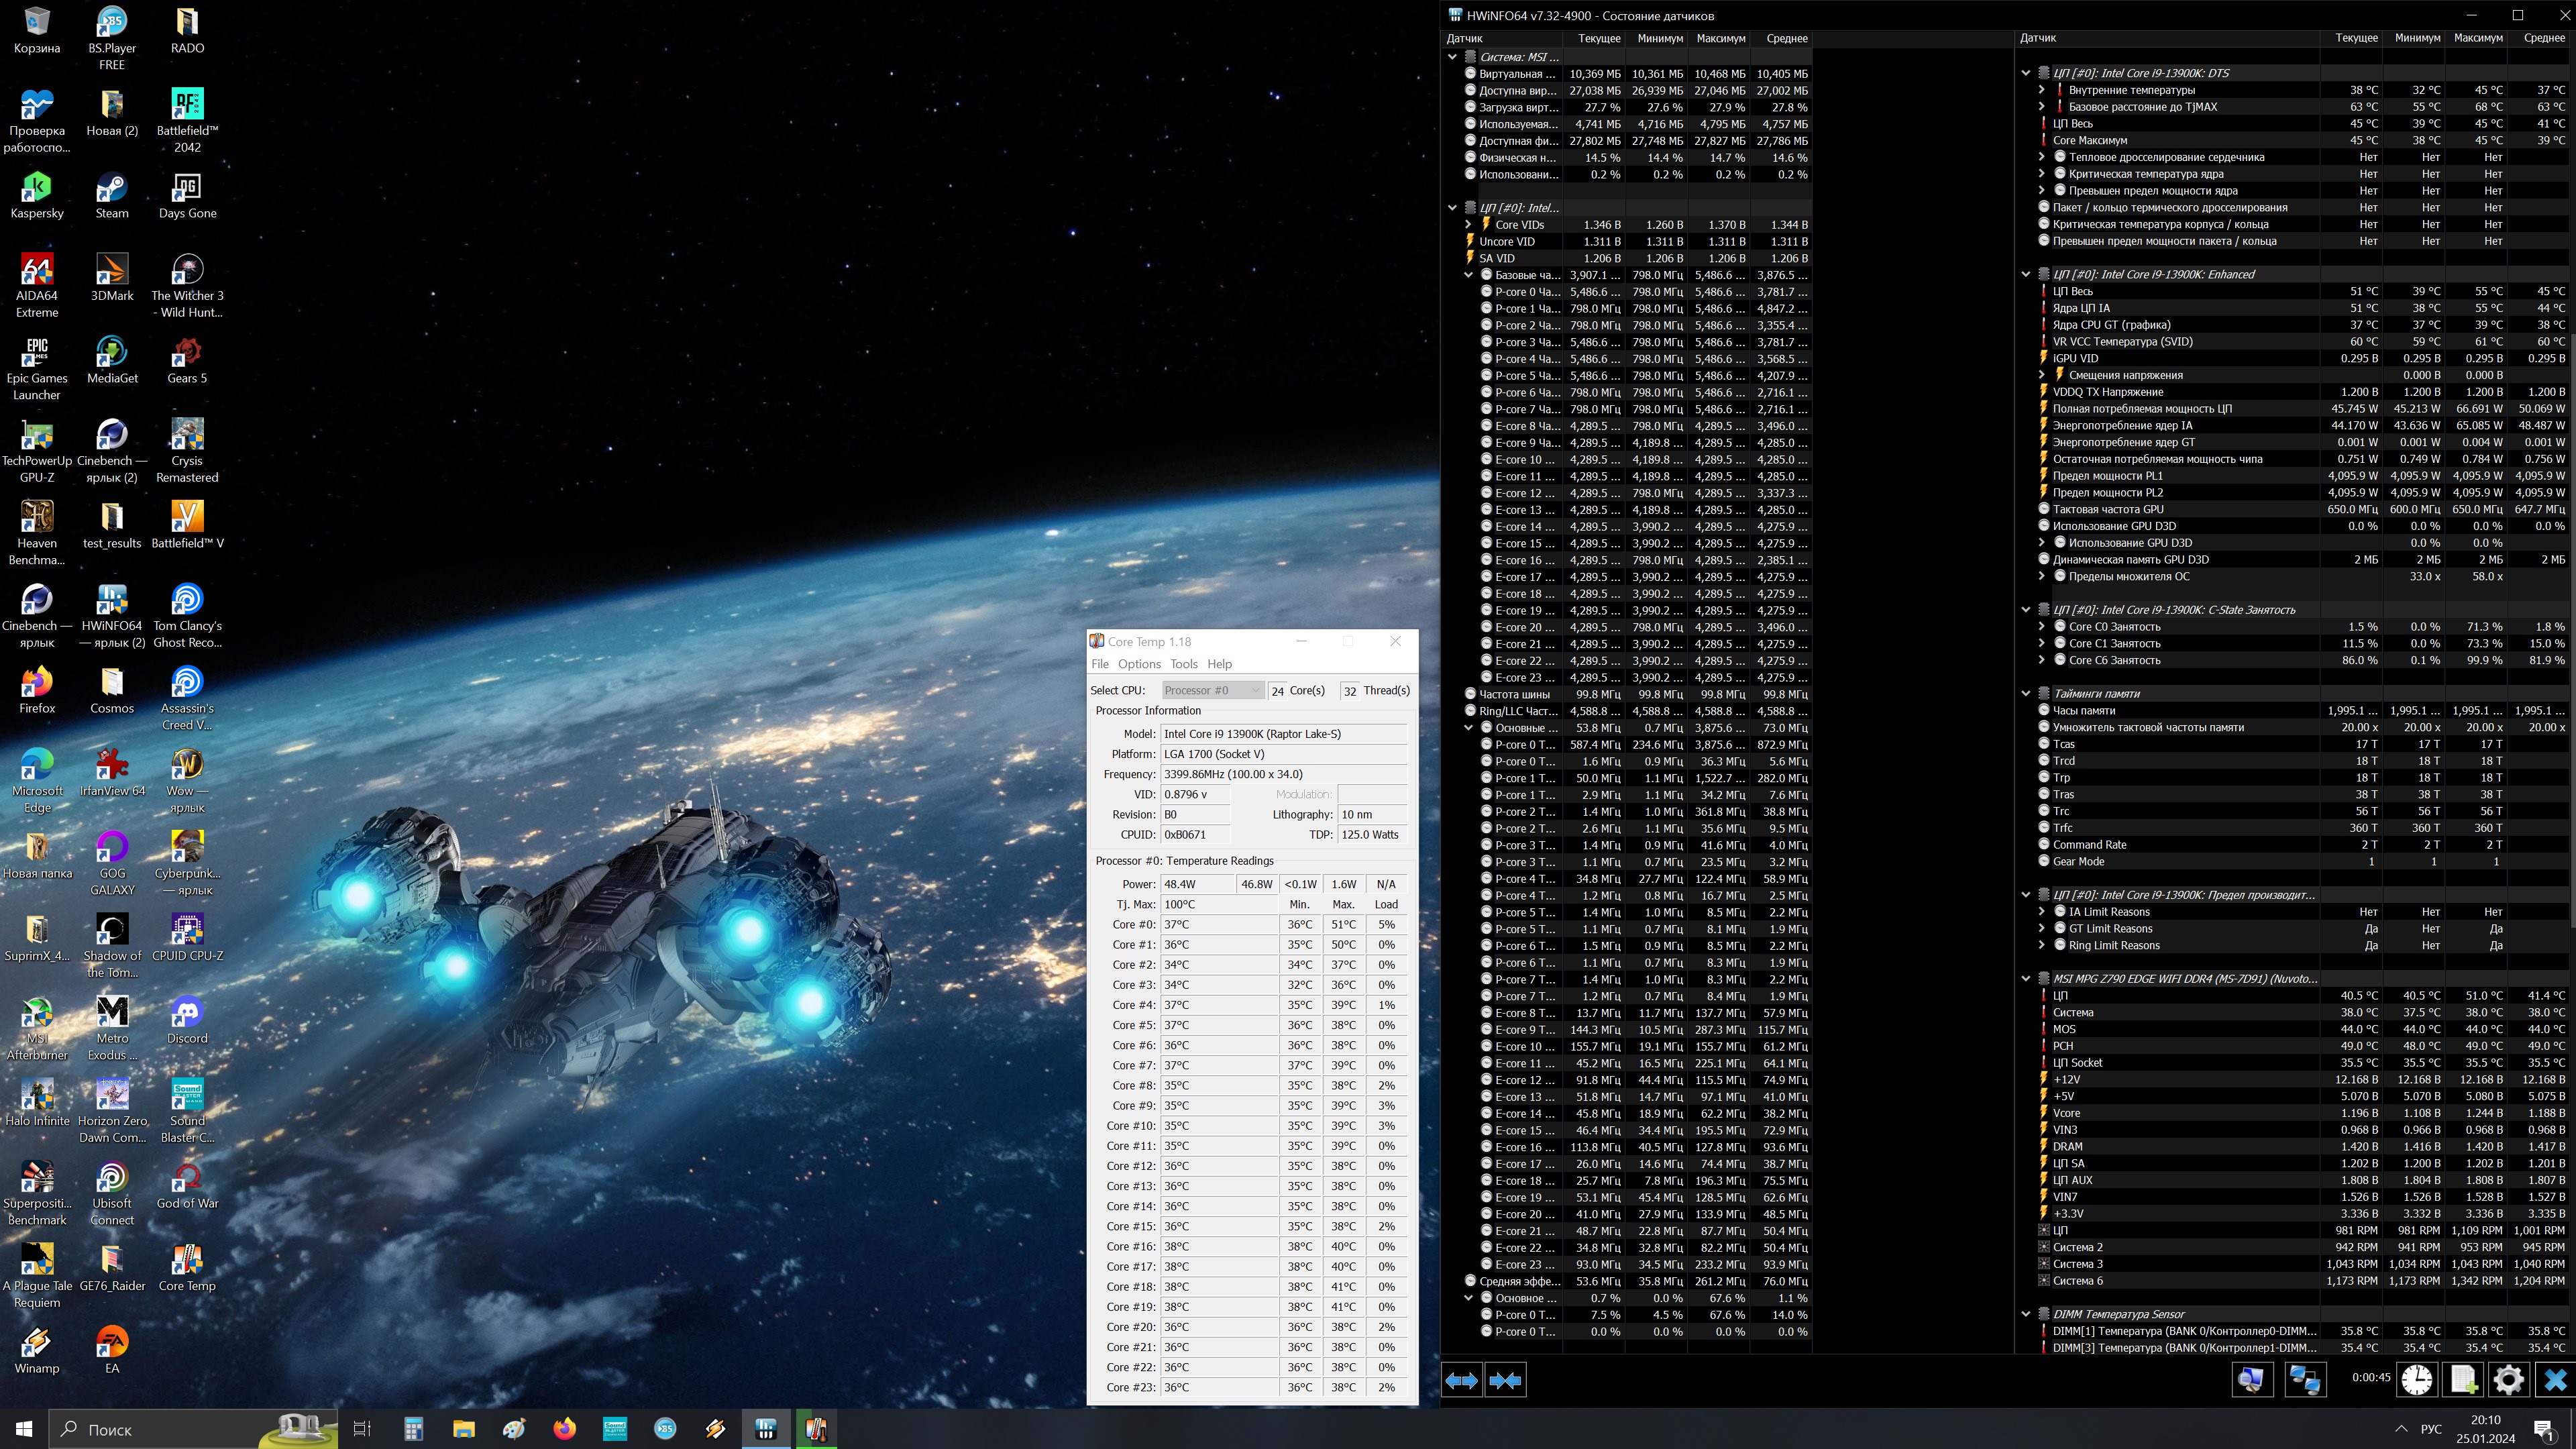
Task: Reset the sensor clock timer icon
Action: 2417,1380
